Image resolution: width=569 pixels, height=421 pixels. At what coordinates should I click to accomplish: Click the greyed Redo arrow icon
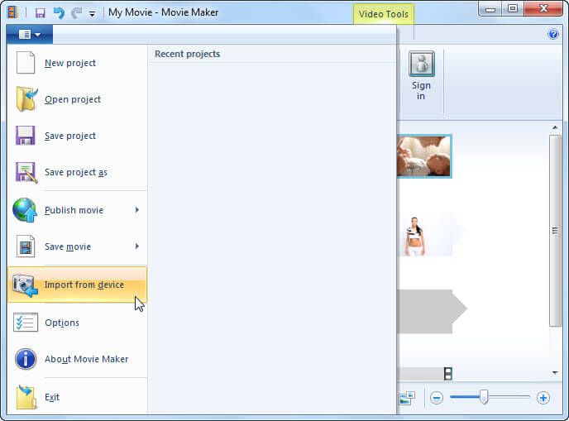[x=76, y=12]
